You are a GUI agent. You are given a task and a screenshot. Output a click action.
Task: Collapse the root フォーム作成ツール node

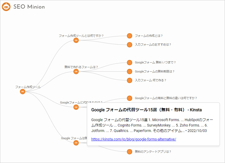[22, 92]
